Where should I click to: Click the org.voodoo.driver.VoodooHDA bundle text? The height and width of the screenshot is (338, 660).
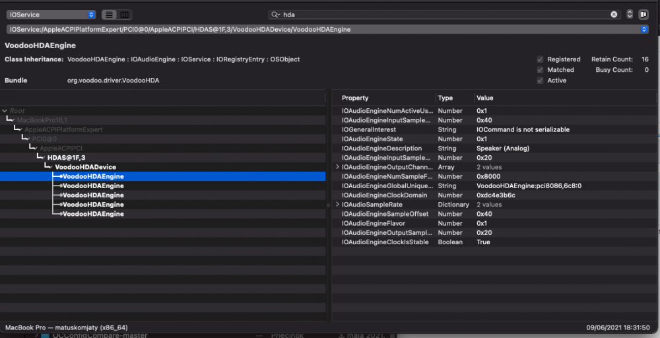114,81
